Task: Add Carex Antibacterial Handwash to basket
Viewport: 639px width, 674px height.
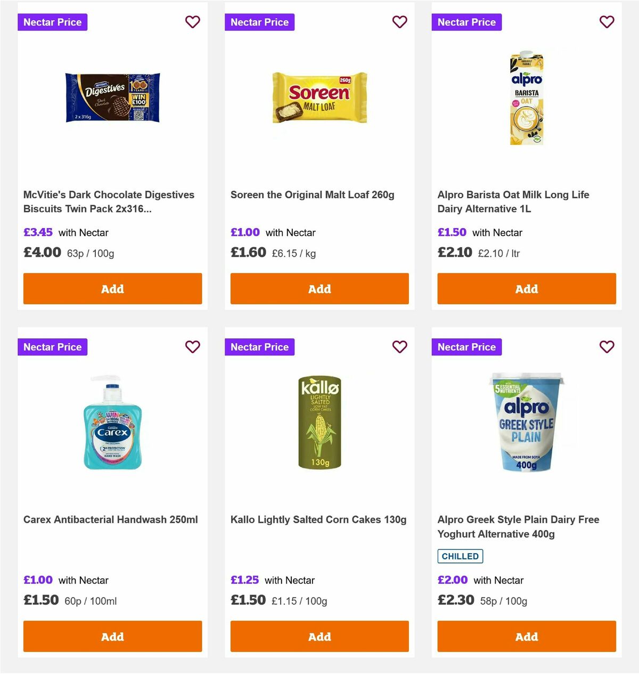Action: (112, 636)
